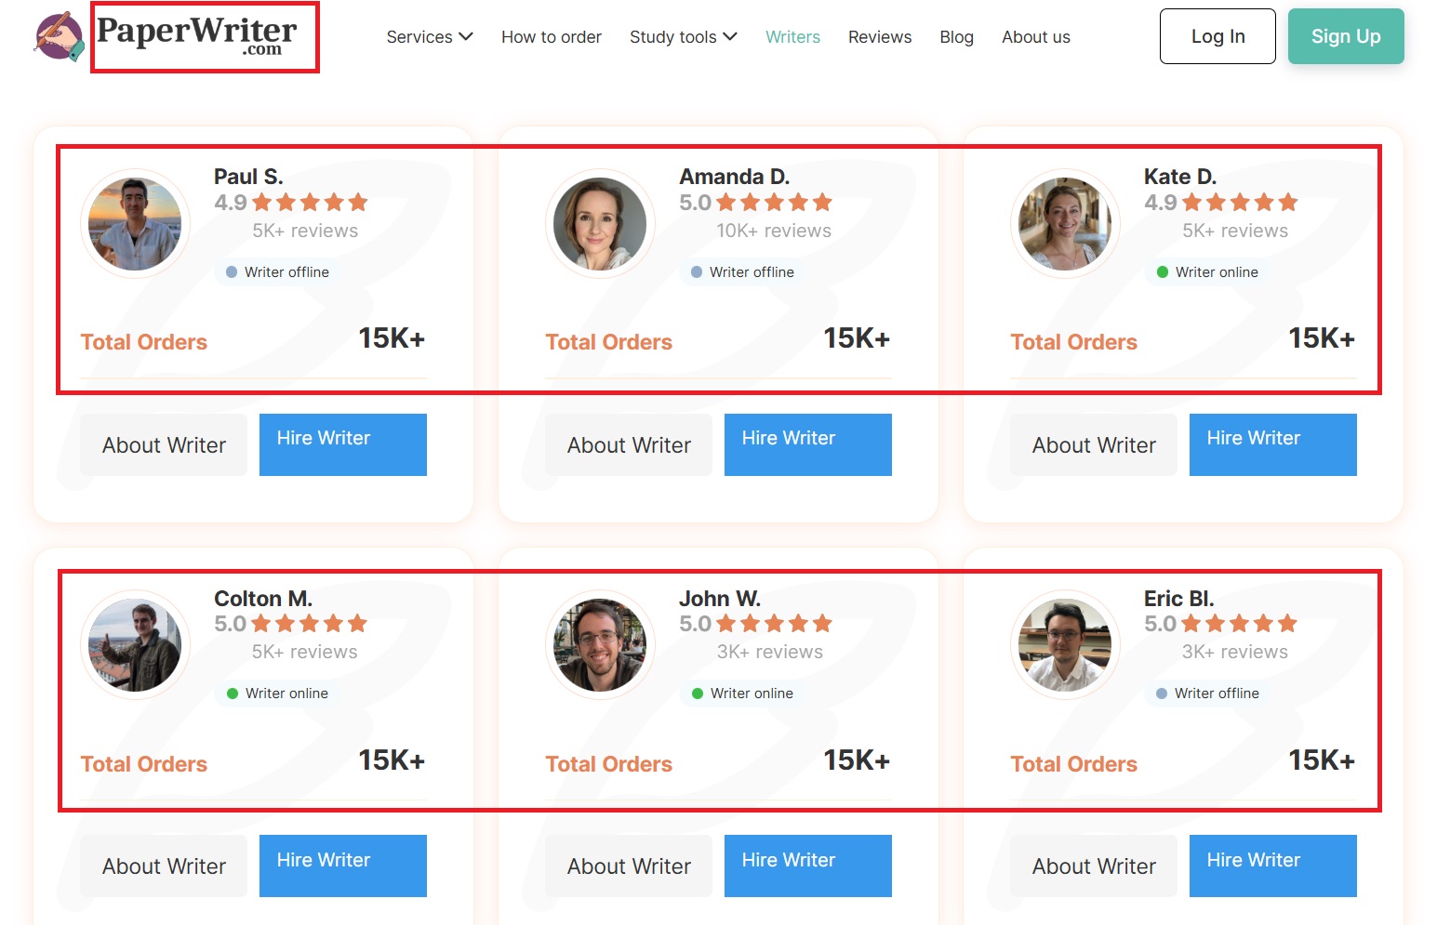Click Paul S.'s profile photo
Screen dimensions: 1437x925
[135, 224]
